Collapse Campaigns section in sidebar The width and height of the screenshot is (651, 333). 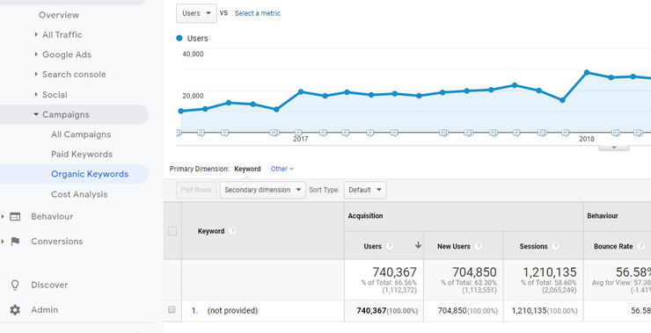[x=36, y=114]
